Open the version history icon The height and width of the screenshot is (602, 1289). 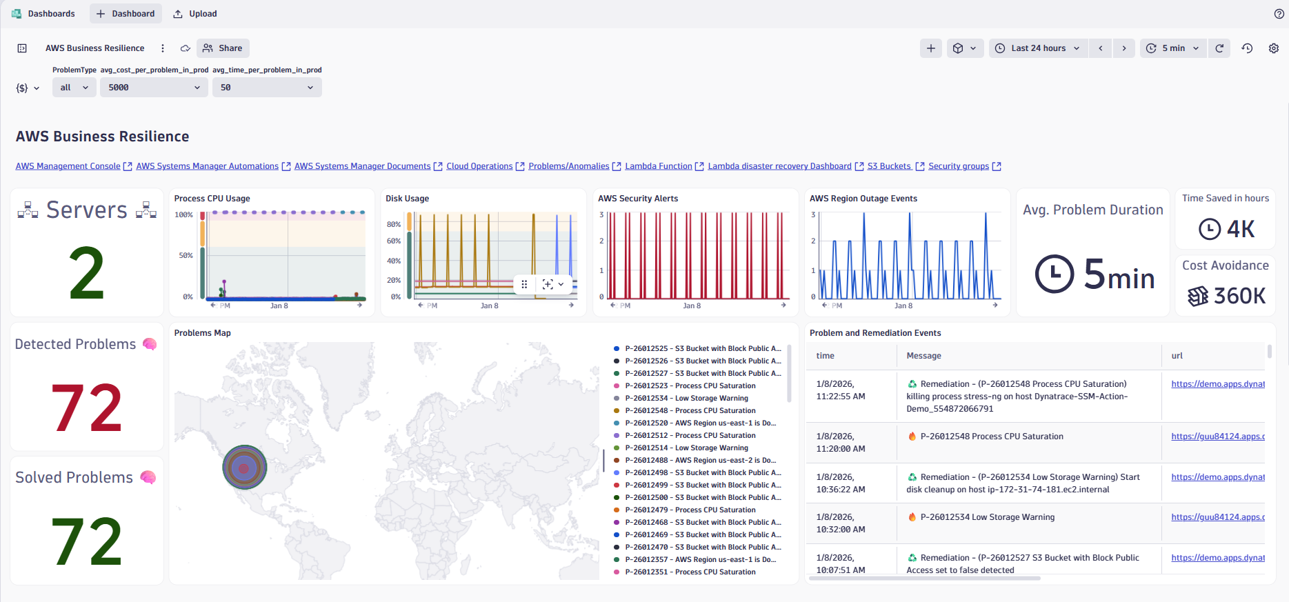(x=1247, y=48)
